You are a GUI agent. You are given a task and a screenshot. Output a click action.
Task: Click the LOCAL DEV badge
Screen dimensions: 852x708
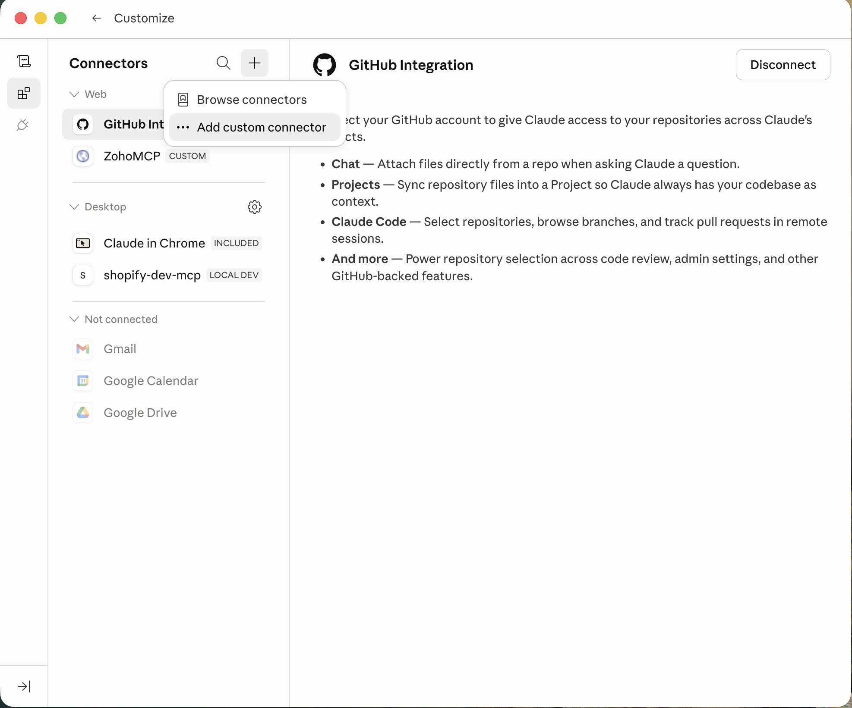[x=234, y=275]
